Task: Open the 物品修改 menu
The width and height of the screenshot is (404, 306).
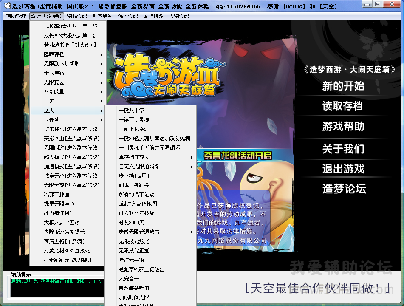Action: click(x=77, y=16)
